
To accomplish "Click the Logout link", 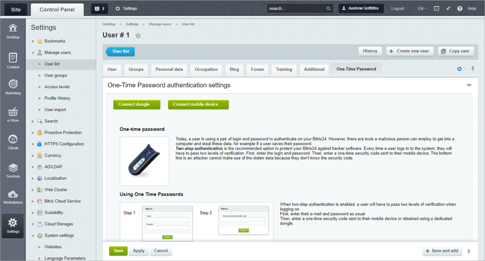I will click(397, 8).
